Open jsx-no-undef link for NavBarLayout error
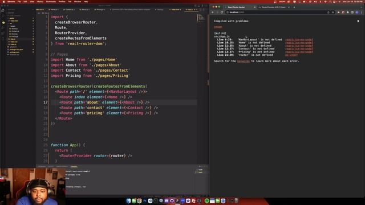Screen dimensions: 365x205 point(299,40)
